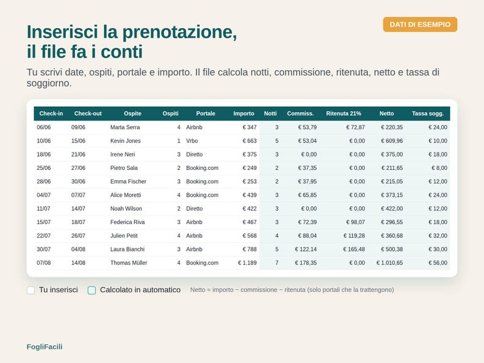The image size is (484, 363).
Task: Click guest name Laura Bianchi
Action: click(127, 249)
